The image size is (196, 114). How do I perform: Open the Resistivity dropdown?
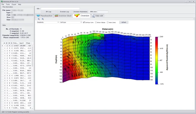48,22
